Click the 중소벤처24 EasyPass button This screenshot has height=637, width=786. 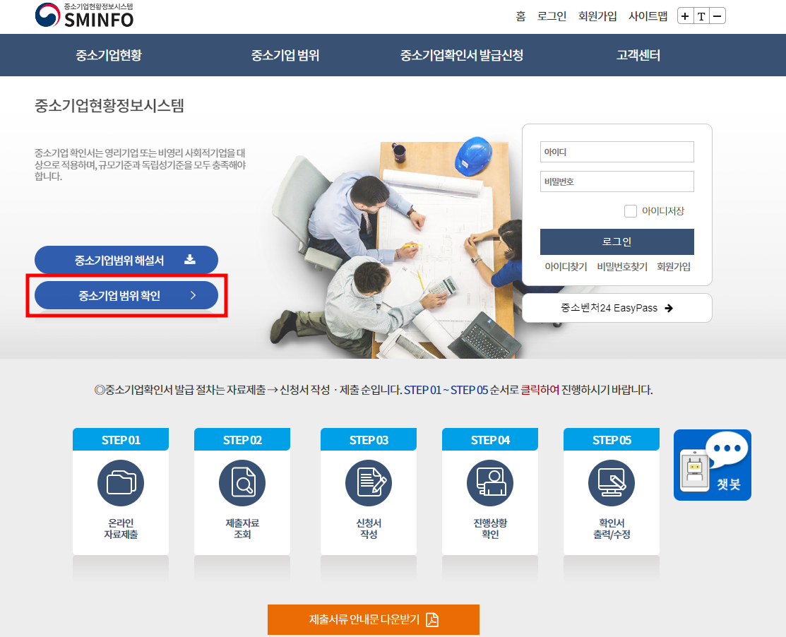617,308
